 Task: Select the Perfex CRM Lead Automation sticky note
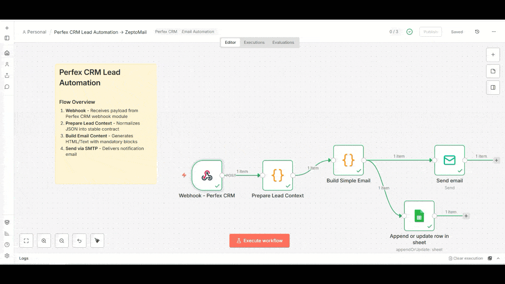click(106, 124)
